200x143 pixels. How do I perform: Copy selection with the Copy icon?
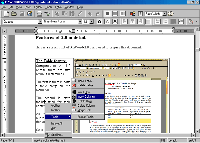(65, 14)
